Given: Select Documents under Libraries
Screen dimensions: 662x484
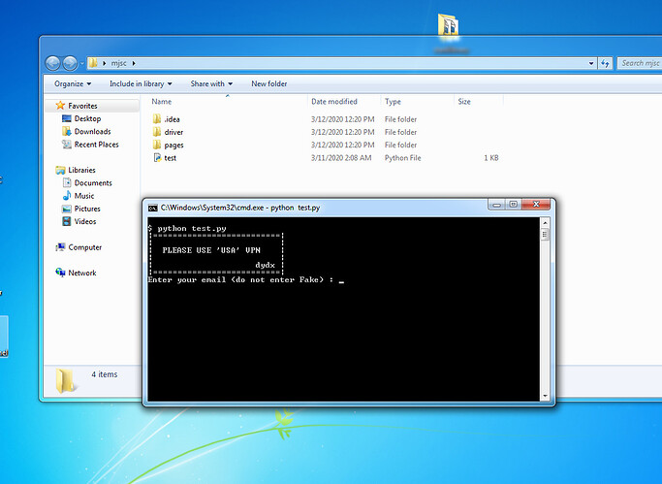Looking at the screenshot, I should coord(93,182).
